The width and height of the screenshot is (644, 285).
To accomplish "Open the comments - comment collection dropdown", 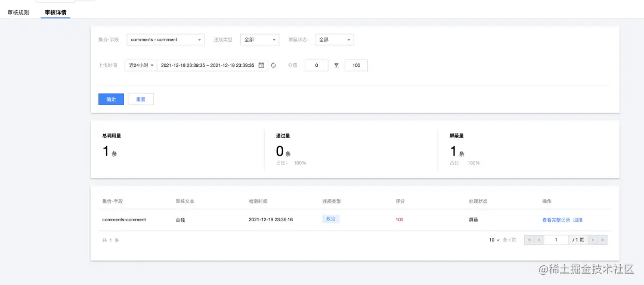I will coord(166,40).
